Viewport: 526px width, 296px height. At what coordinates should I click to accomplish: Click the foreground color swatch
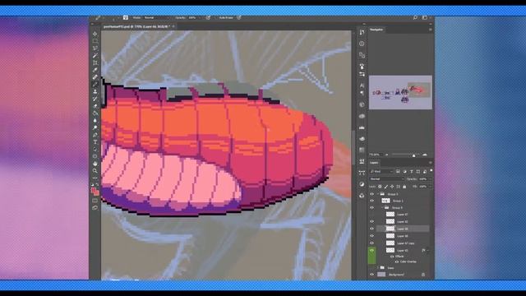point(94,190)
